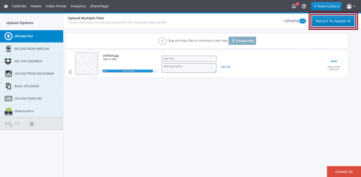Click the notifications bell icon
Image resolution: width=361 pixels, height=177 pixels.
click(294, 6)
